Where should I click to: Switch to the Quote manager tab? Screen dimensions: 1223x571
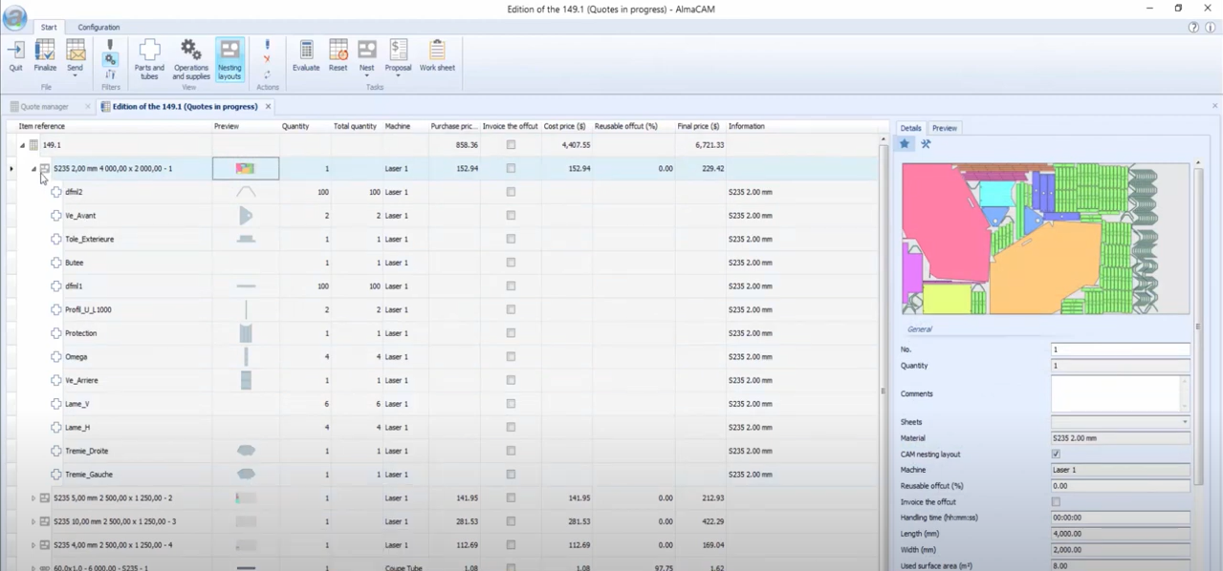(45, 107)
